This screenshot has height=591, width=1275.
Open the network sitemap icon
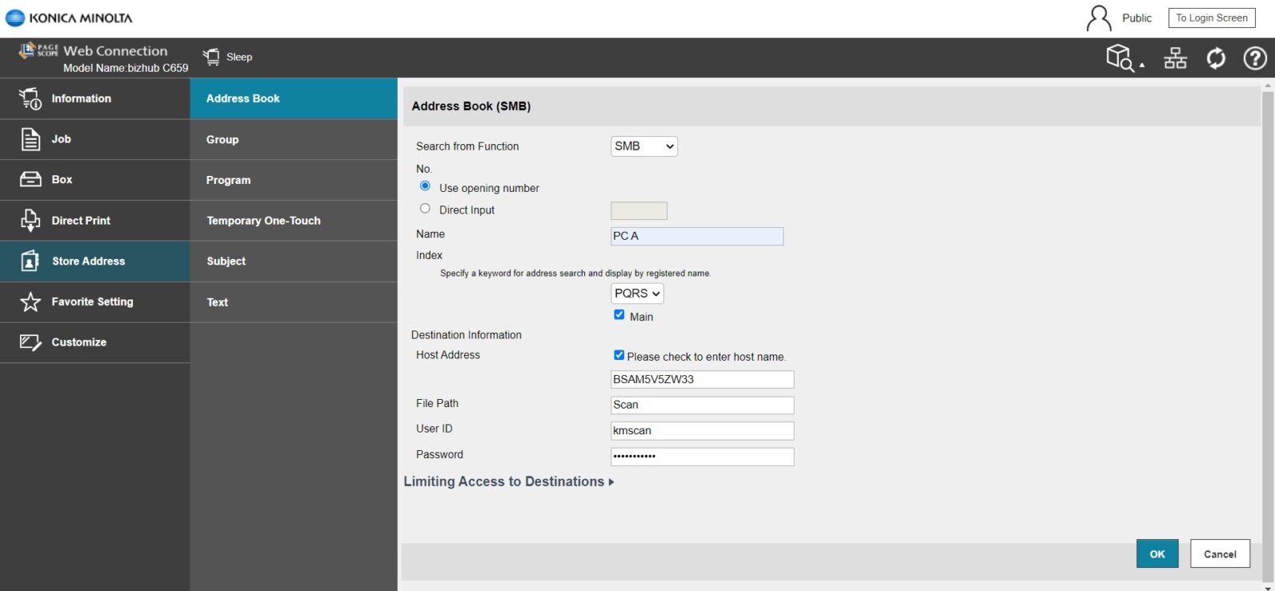coord(1175,58)
